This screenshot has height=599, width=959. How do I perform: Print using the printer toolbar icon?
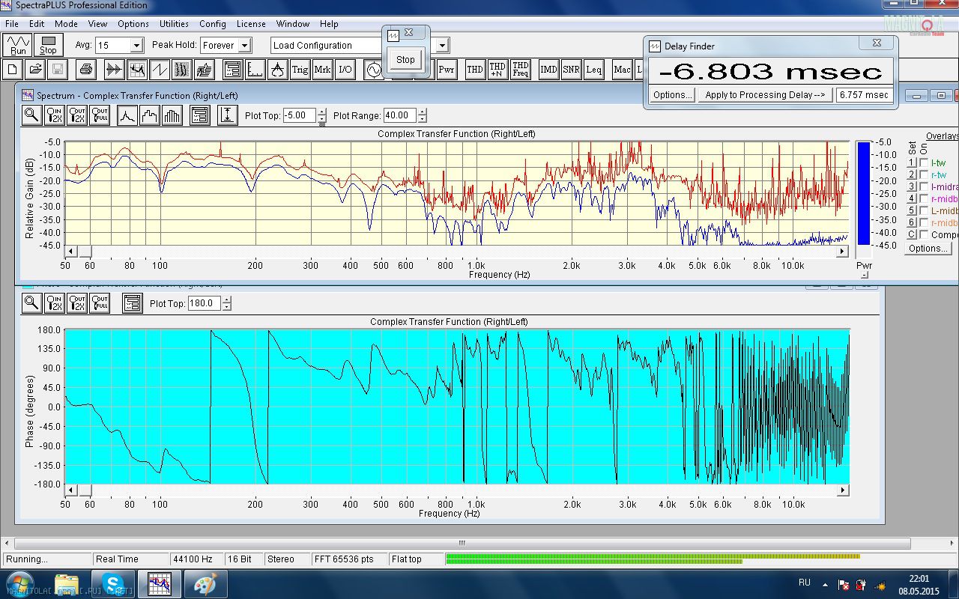[85, 70]
